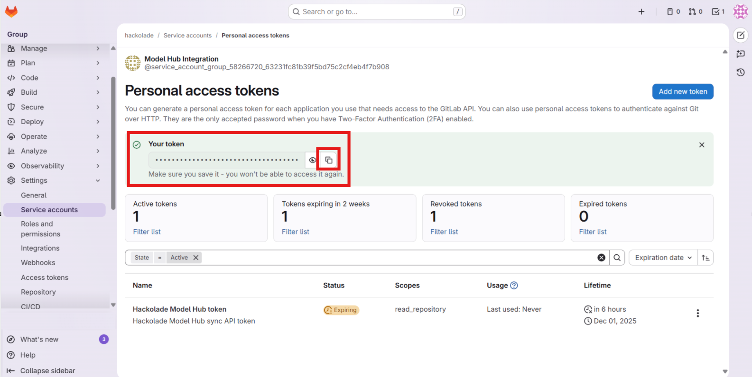Expand the Plan sidebar section
The height and width of the screenshot is (377, 752).
[55, 63]
